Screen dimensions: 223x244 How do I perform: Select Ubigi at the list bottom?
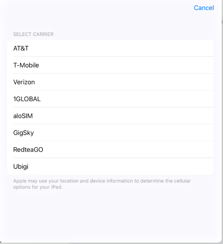coord(111,166)
